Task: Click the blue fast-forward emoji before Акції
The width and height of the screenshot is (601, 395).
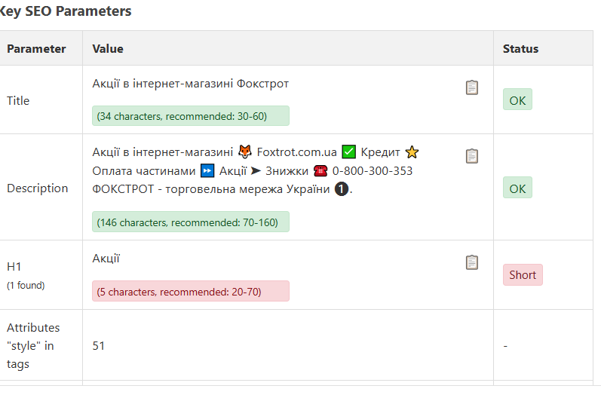Action: [x=207, y=171]
